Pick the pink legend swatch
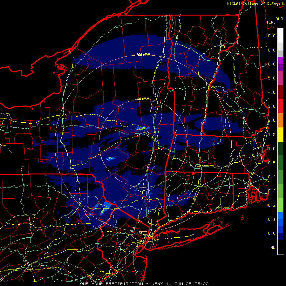The image size is (286, 286). (281, 78)
